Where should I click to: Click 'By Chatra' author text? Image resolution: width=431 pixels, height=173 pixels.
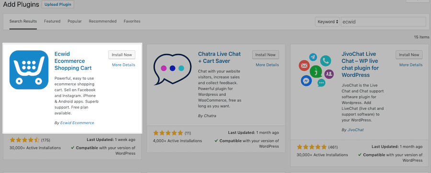(207, 116)
